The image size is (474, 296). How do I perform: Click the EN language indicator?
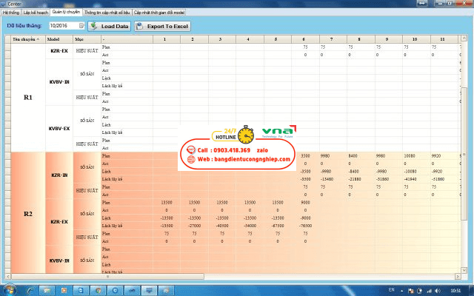392,289
